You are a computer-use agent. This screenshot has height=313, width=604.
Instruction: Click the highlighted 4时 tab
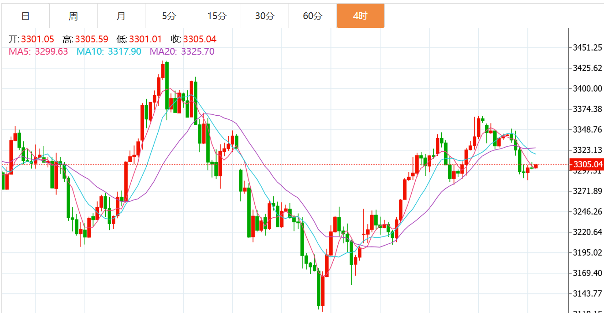pyautogui.click(x=360, y=16)
